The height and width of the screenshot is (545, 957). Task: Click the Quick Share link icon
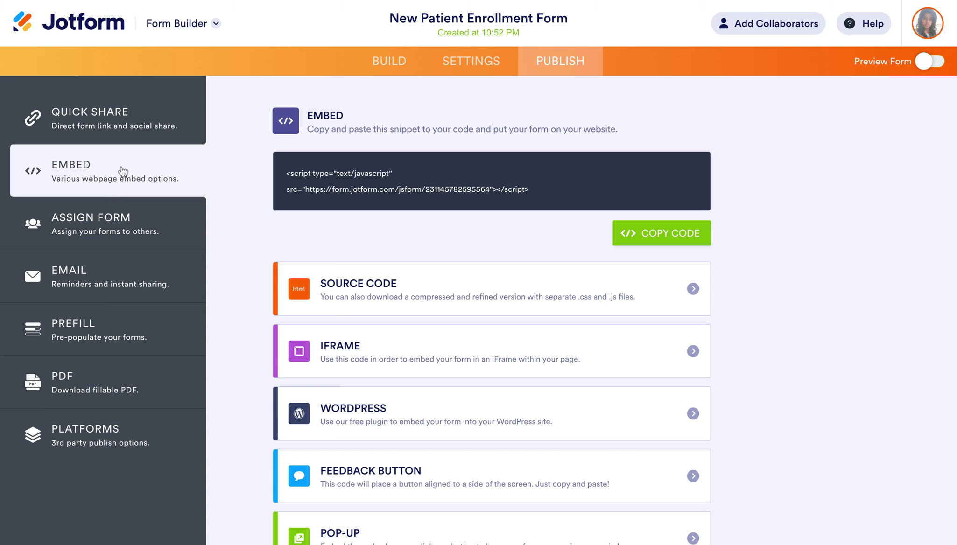coord(33,118)
